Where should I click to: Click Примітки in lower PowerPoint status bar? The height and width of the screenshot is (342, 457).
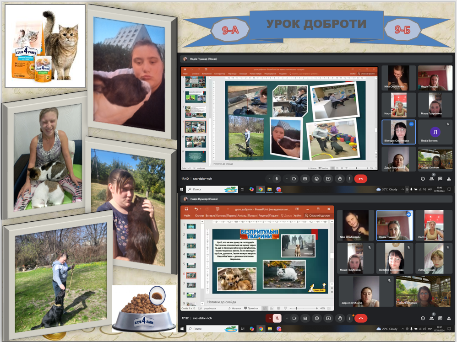251,308
